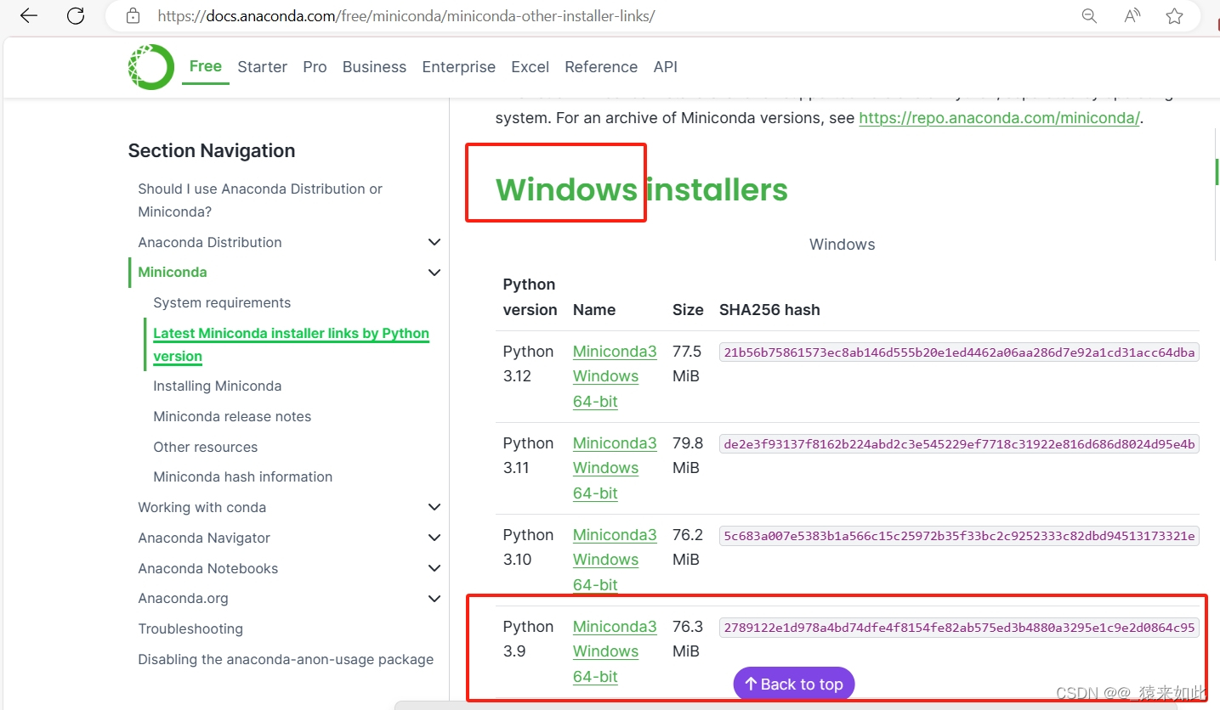Follow the repo.anaconda.com/miniconda link
Screen dimensions: 1220x710
click(999, 118)
